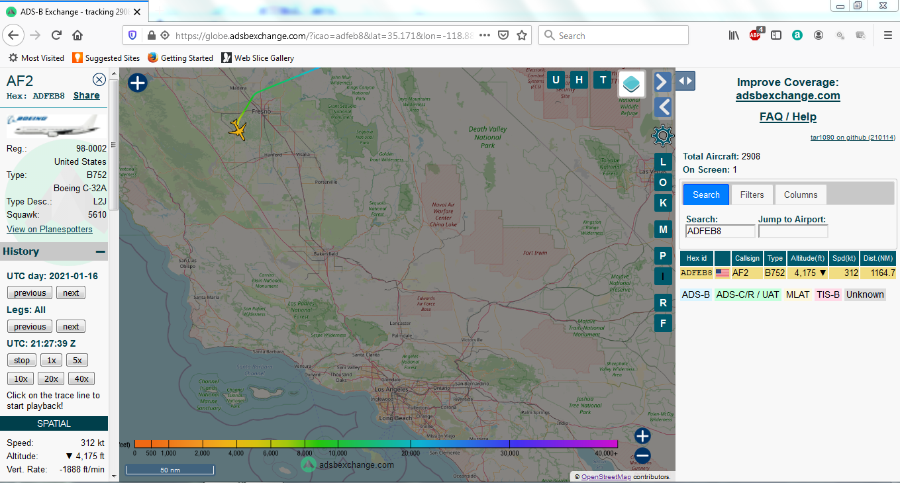Image resolution: width=900 pixels, height=483 pixels.
Task: Click the plus button at map top-left
Action: pyautogui.click(x=138, y=83)
